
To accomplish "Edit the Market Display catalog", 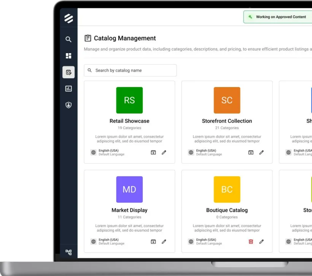I will tap(164, 241).
